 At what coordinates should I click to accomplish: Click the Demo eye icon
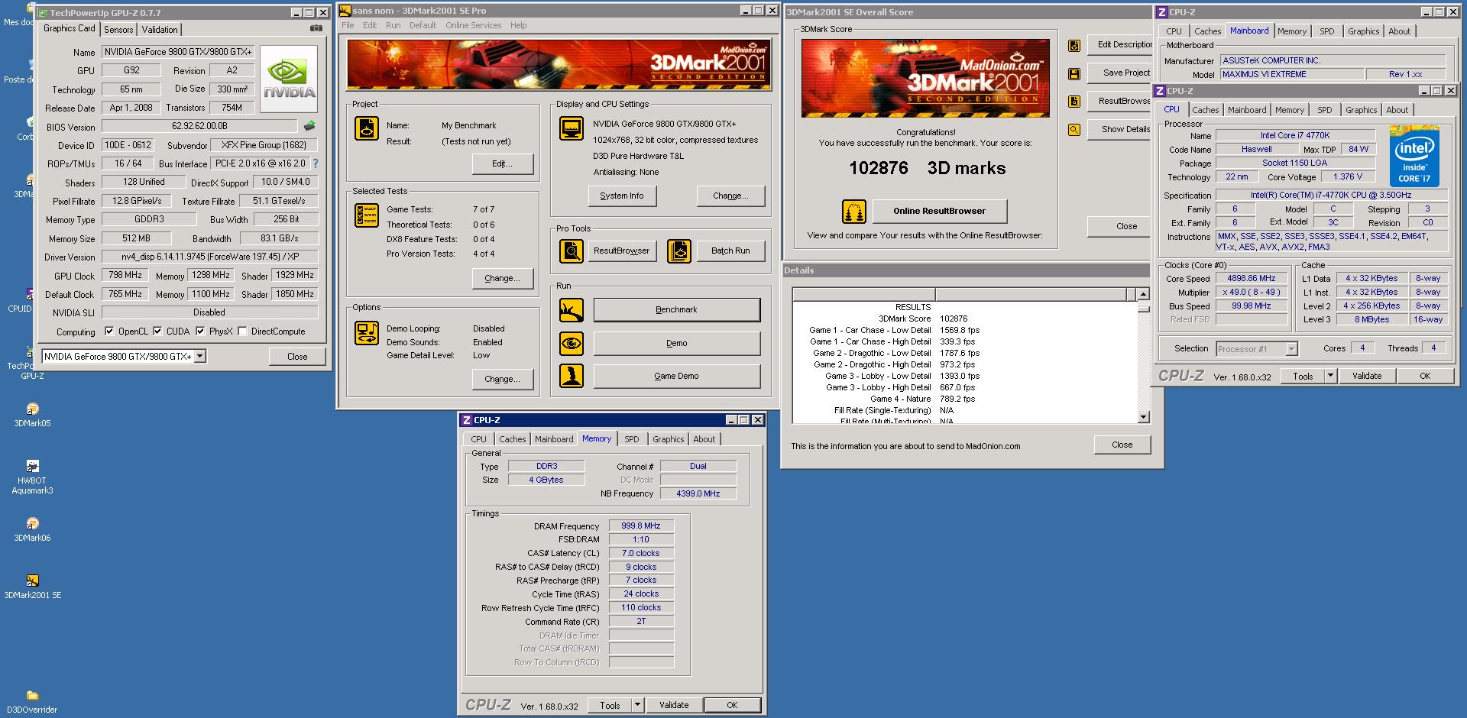(x=572, y=343)
